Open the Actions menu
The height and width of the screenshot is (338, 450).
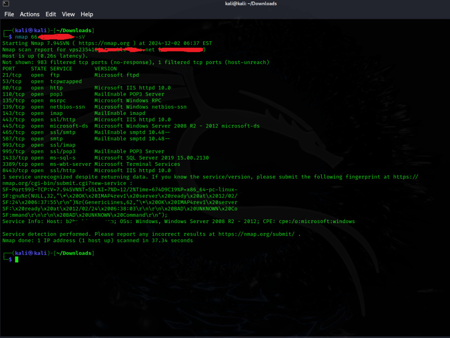tap(30, 14)
